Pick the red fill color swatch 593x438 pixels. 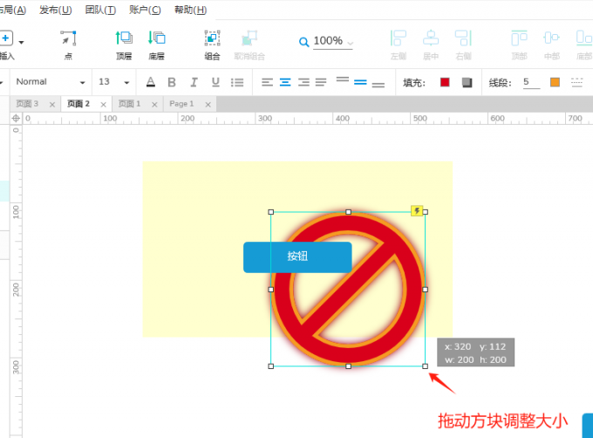pyautogui.click(x=445, y=82)
